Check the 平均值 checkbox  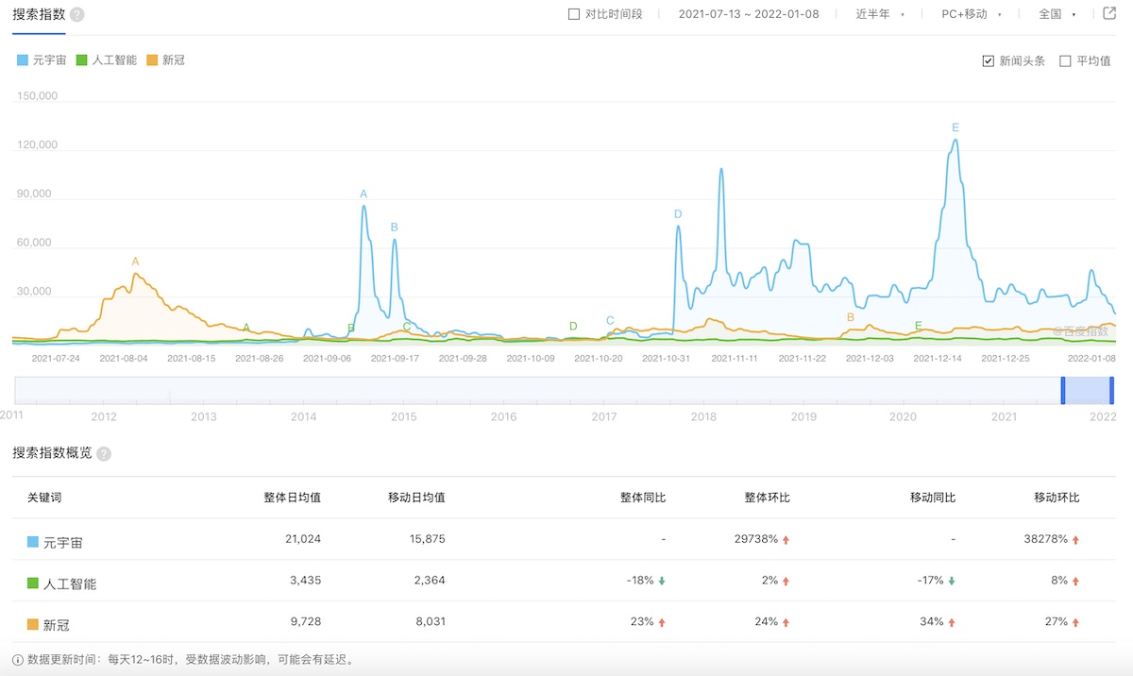[x=1065, y=61]
